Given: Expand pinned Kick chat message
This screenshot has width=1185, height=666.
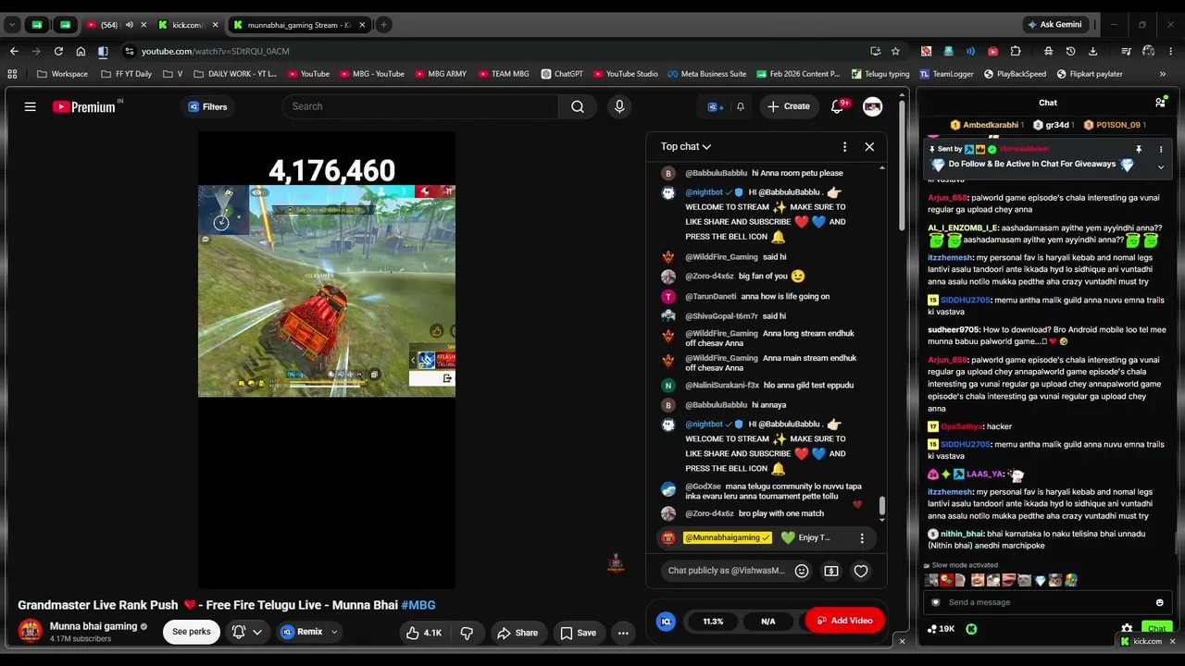Looking at the screenshot, I should tap(1160, 166).
